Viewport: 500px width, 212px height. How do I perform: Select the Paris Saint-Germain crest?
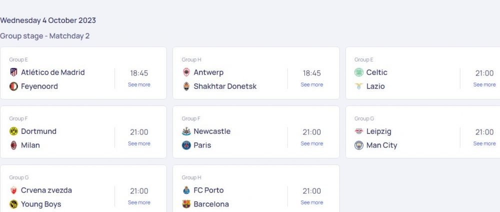pyautogui.click(x=186, y=145)
